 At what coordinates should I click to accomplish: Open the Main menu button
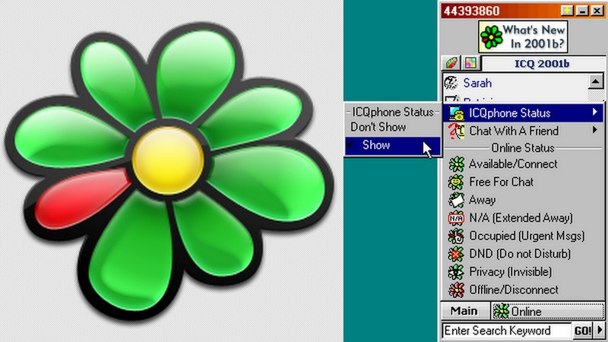point(464,312)
